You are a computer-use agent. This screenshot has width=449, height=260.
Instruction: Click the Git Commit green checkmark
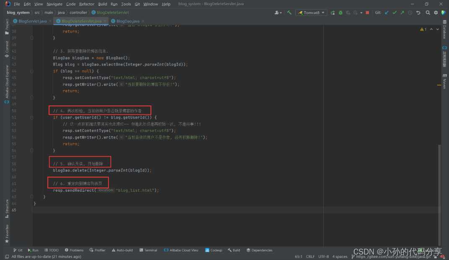(394, 13)
